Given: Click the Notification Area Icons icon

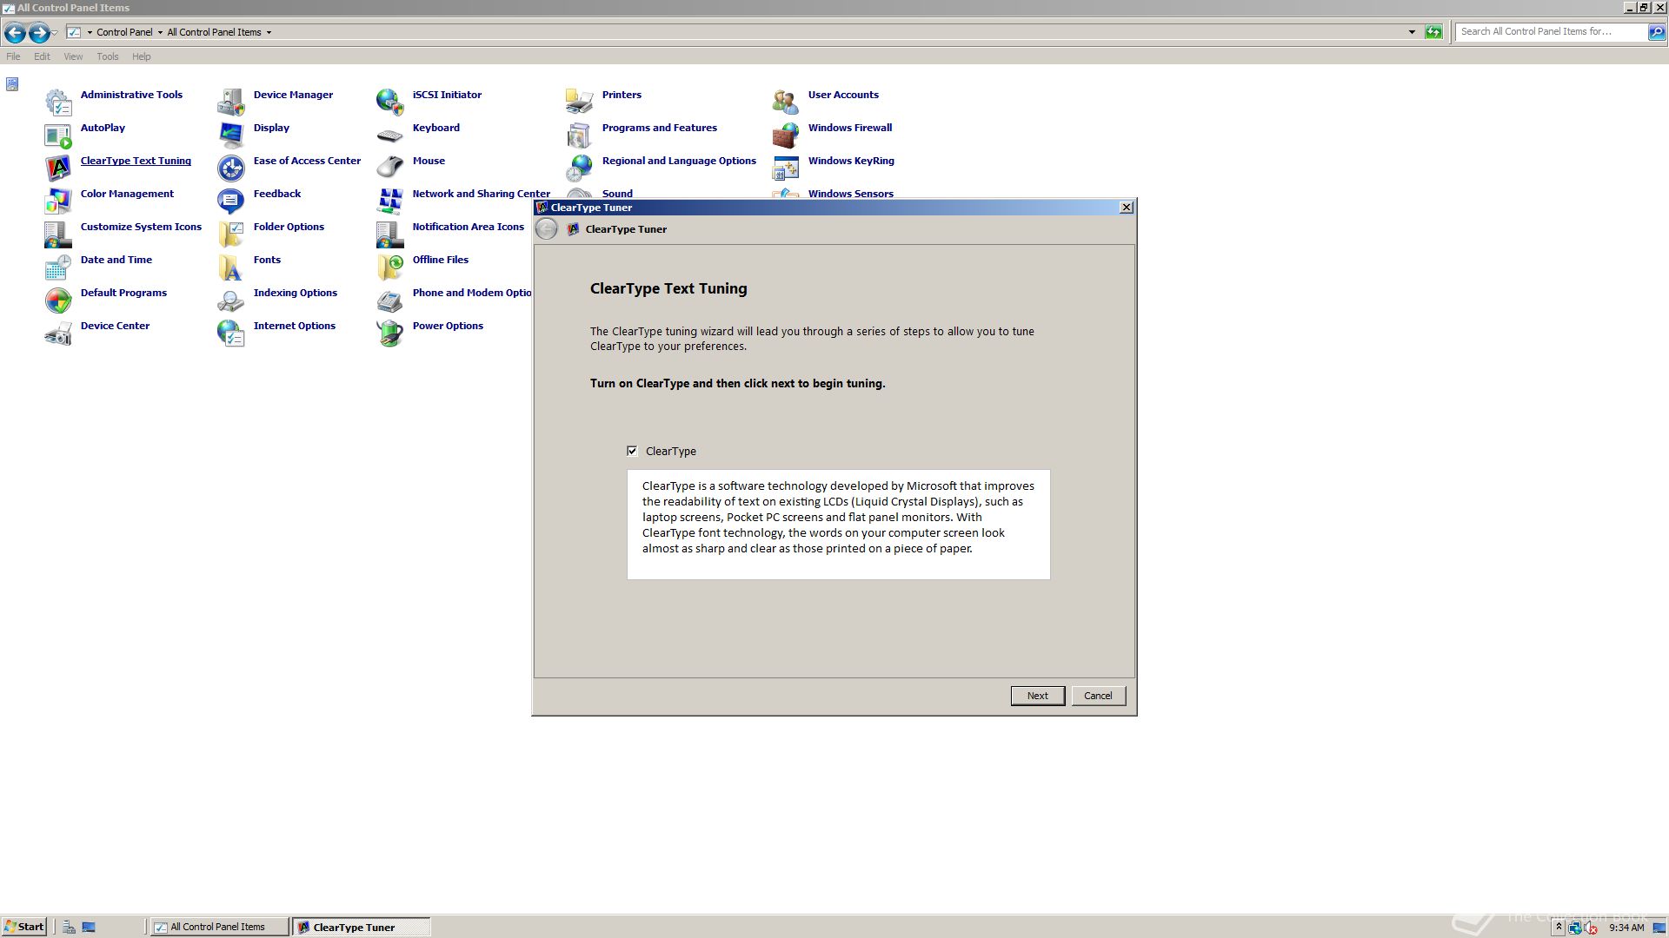Looking at the screenshot, I should coord(390,234).
